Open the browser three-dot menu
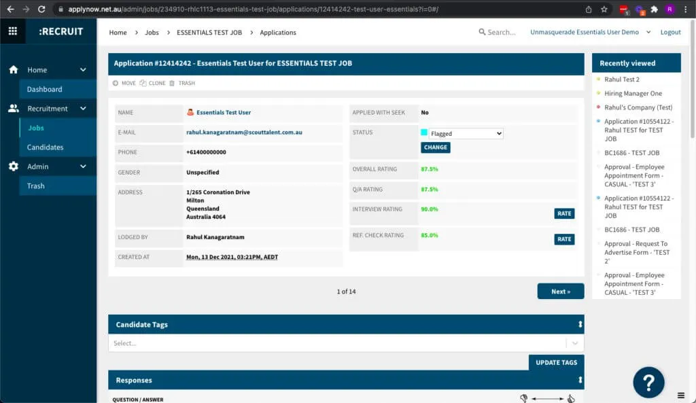 pos(685,9)
